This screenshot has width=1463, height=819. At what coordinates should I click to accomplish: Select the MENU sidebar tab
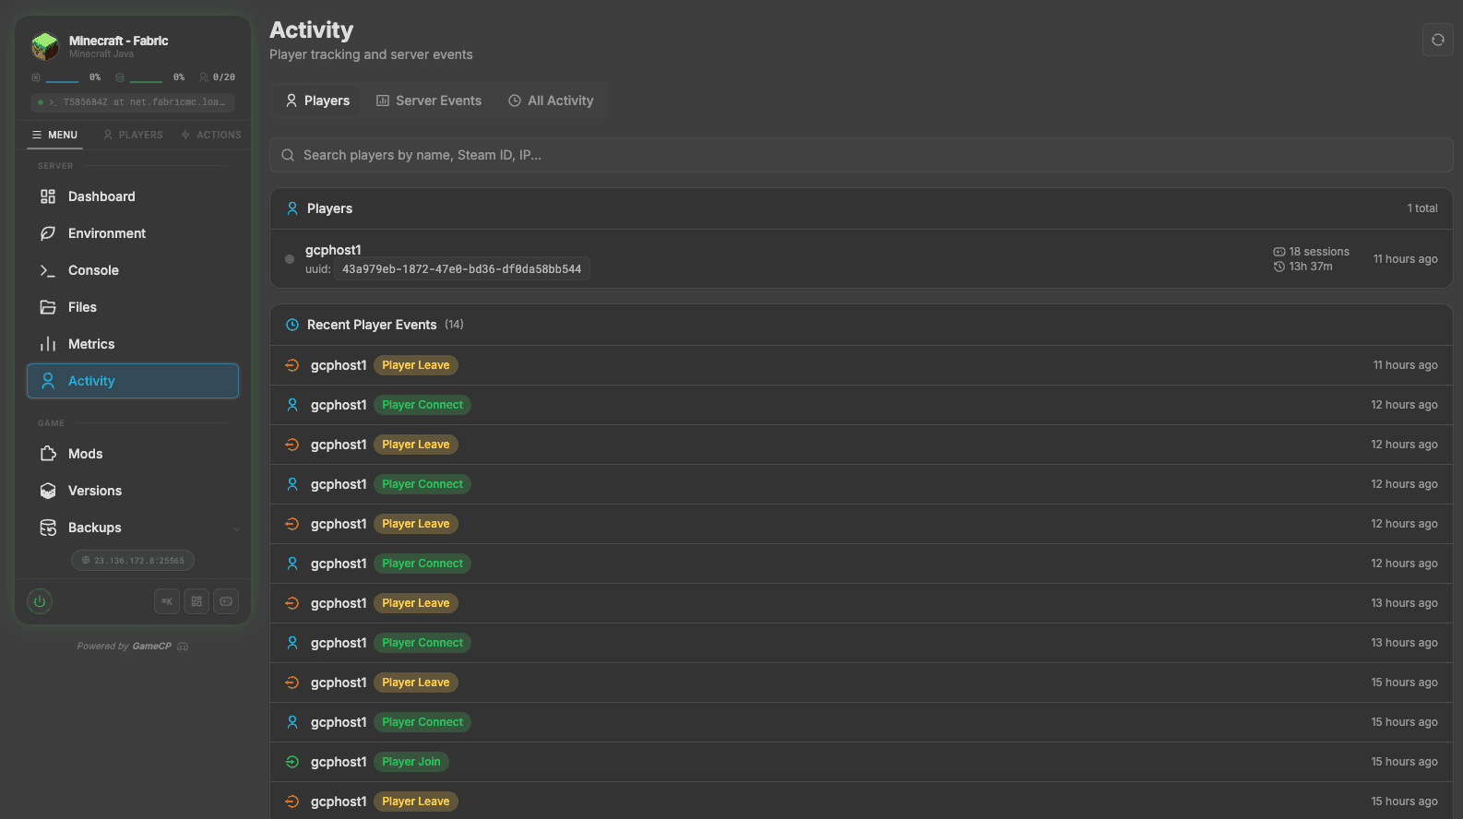point(54,135)
